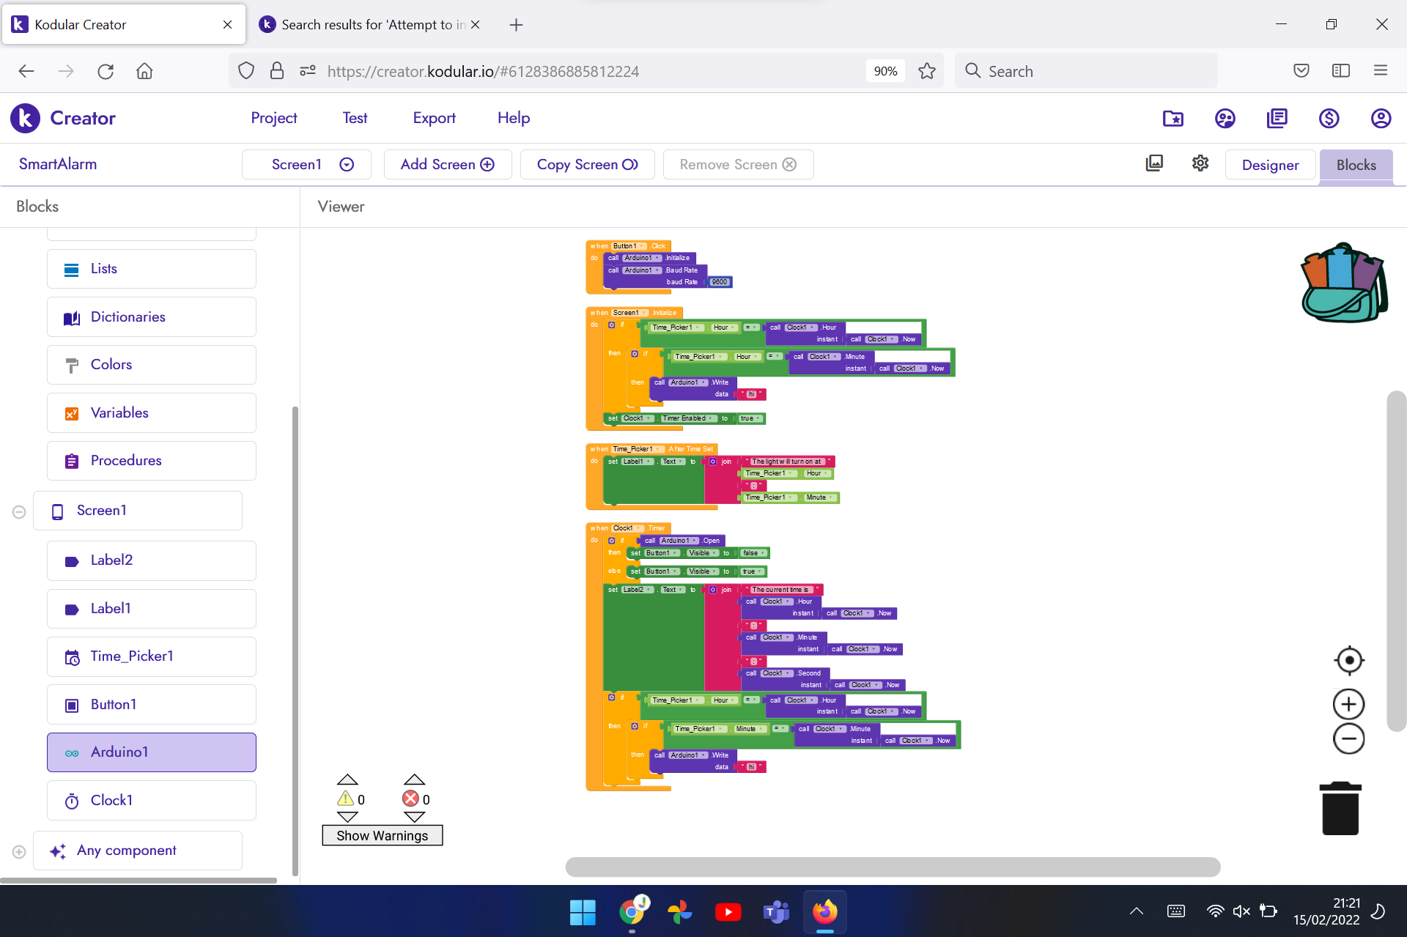Center the workspace with the crosshair icon

pyautogui.click(x=1348, y=660)
